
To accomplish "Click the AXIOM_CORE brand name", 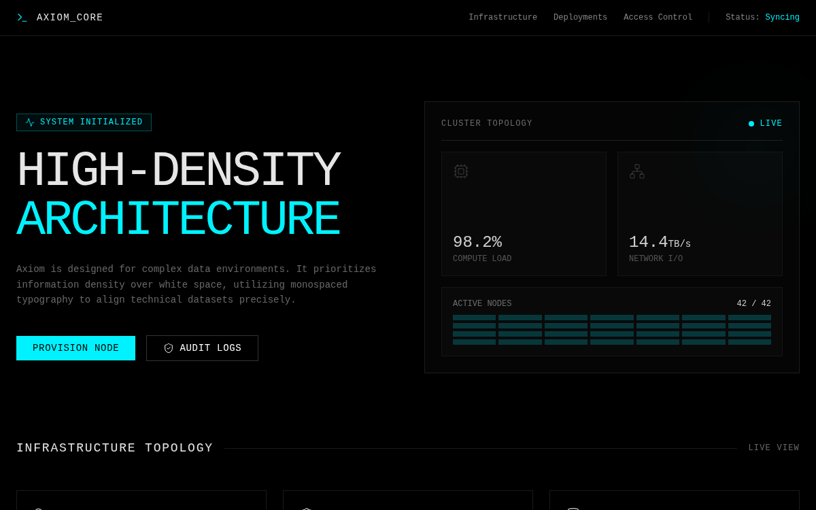I will coord(70,18).
